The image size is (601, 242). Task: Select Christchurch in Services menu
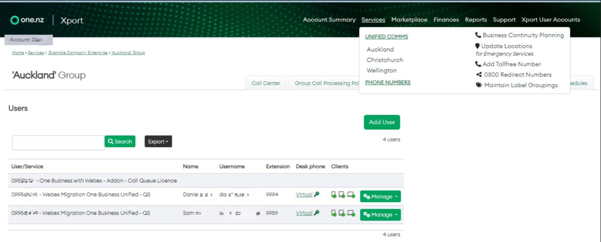pyautogui.click(x=385, y=60)
